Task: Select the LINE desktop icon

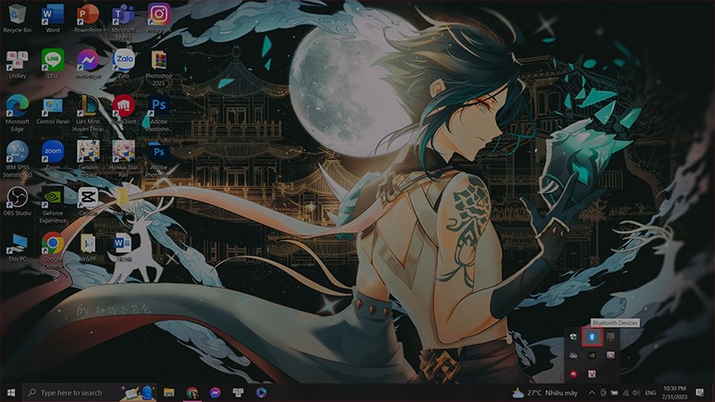Action: pos(53,64)
